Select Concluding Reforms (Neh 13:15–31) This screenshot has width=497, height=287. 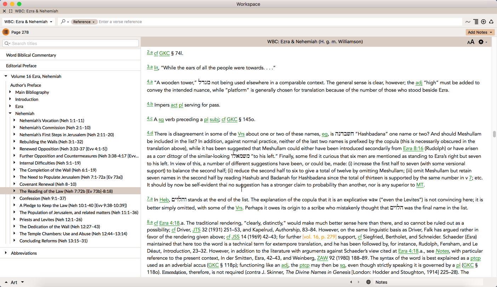click(x=53, y=241)
